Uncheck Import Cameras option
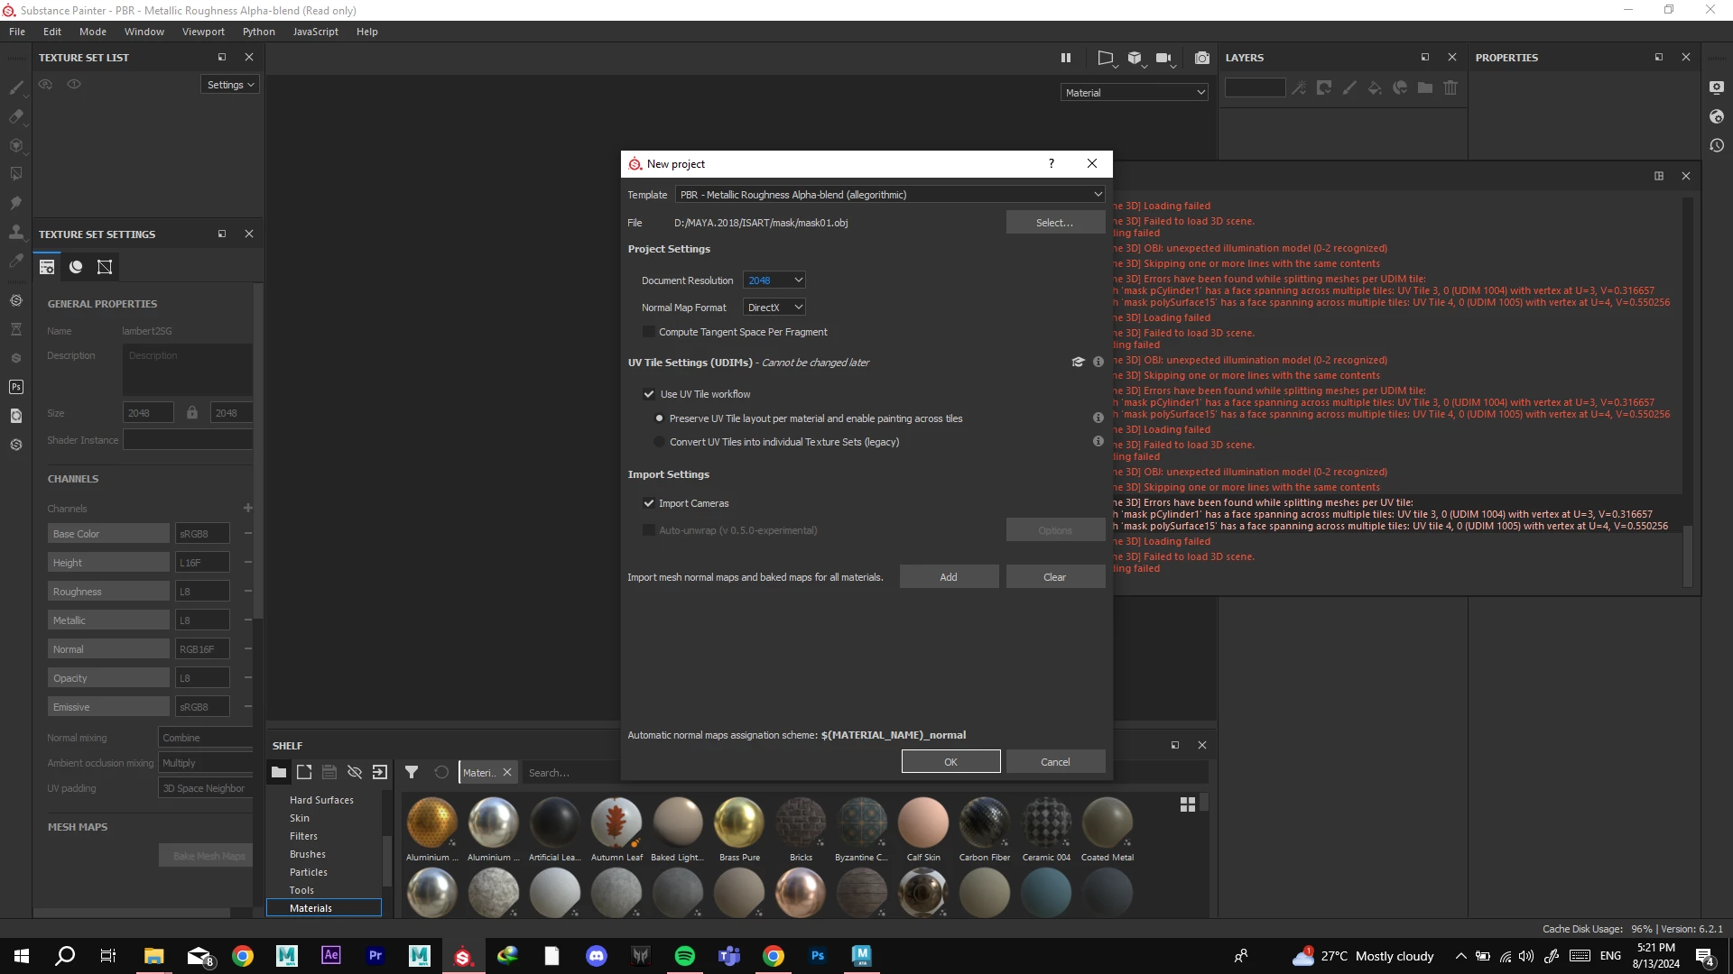1733x974 pixels. click(x=649, y=503)
